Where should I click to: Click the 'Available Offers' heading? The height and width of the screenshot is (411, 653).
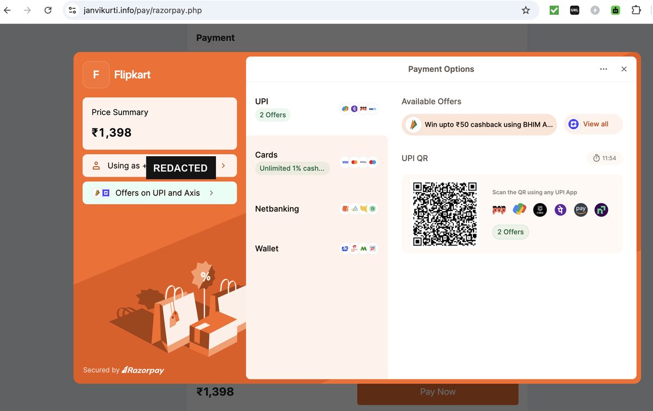(x=432, y=101)
